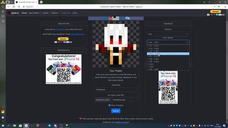Select pack version 1.17 - 1.17.1

[168, 56]
